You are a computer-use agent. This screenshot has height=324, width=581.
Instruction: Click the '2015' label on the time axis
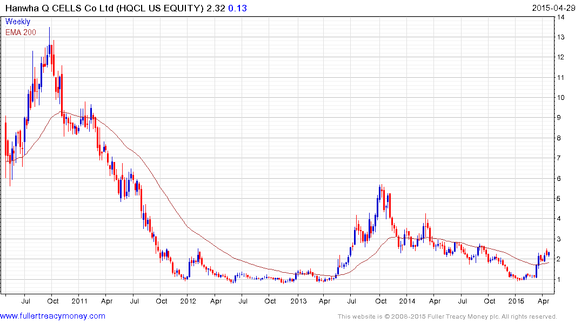[x=516, y=301]
